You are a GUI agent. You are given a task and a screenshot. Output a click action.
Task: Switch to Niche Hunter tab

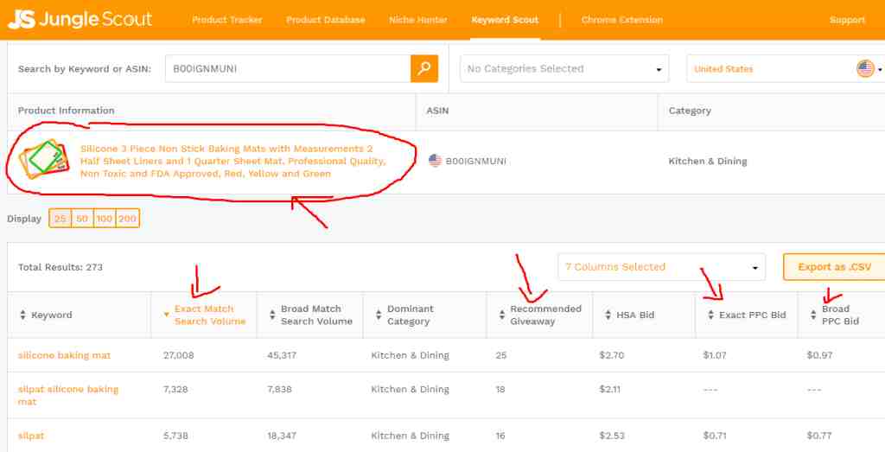coord(418,20)
